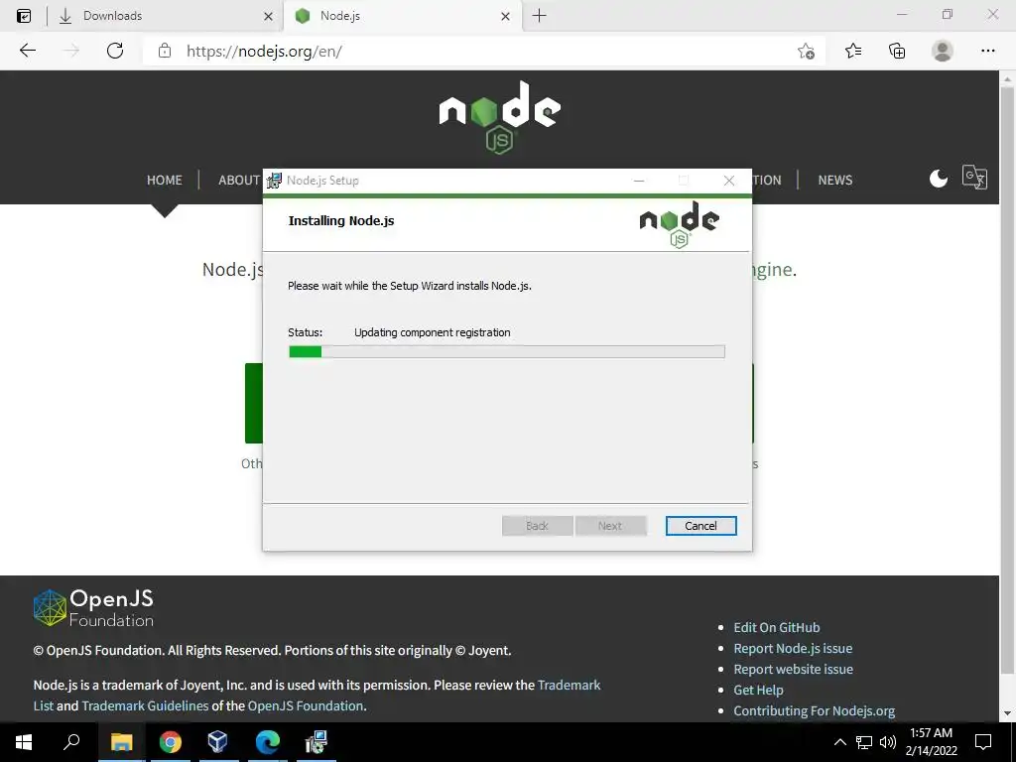This screenshot has height=762, width=1016.
Task: Toggle dark mode moon icon
Action: tap(939, 179)
